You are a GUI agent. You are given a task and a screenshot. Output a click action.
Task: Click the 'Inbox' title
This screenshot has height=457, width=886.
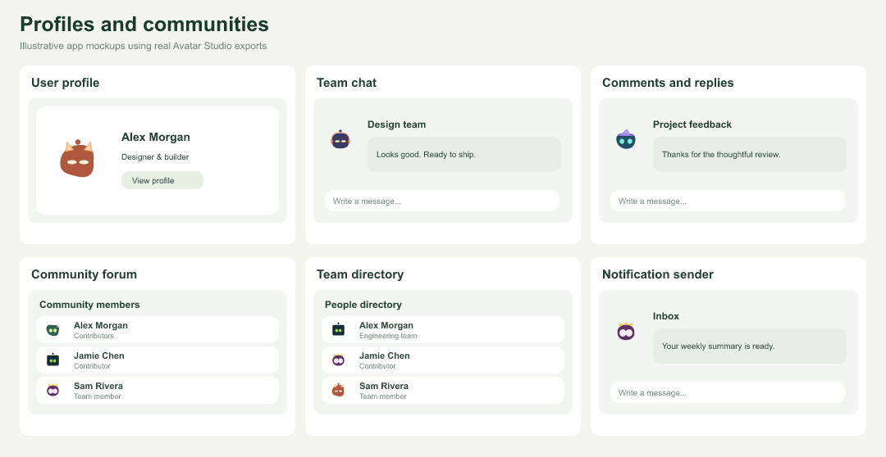(x=666, y=316)
